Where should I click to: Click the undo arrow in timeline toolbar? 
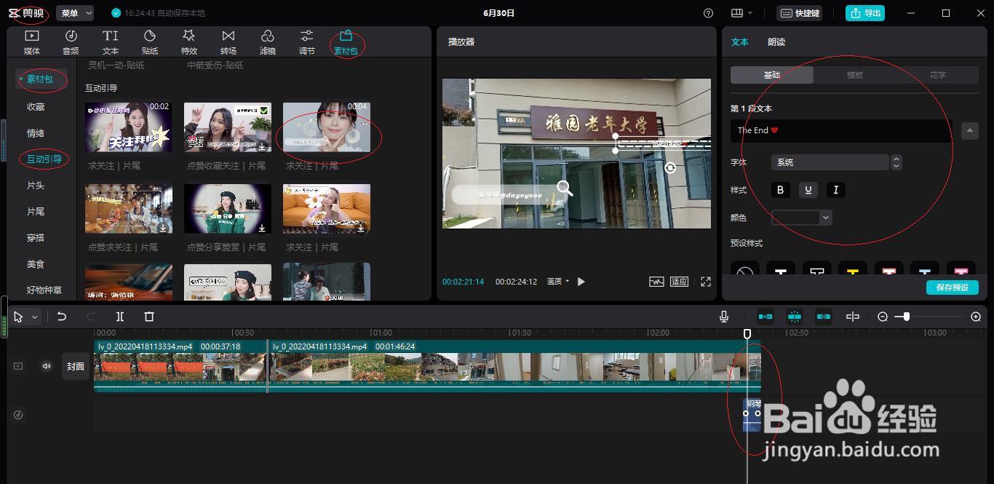62,317
